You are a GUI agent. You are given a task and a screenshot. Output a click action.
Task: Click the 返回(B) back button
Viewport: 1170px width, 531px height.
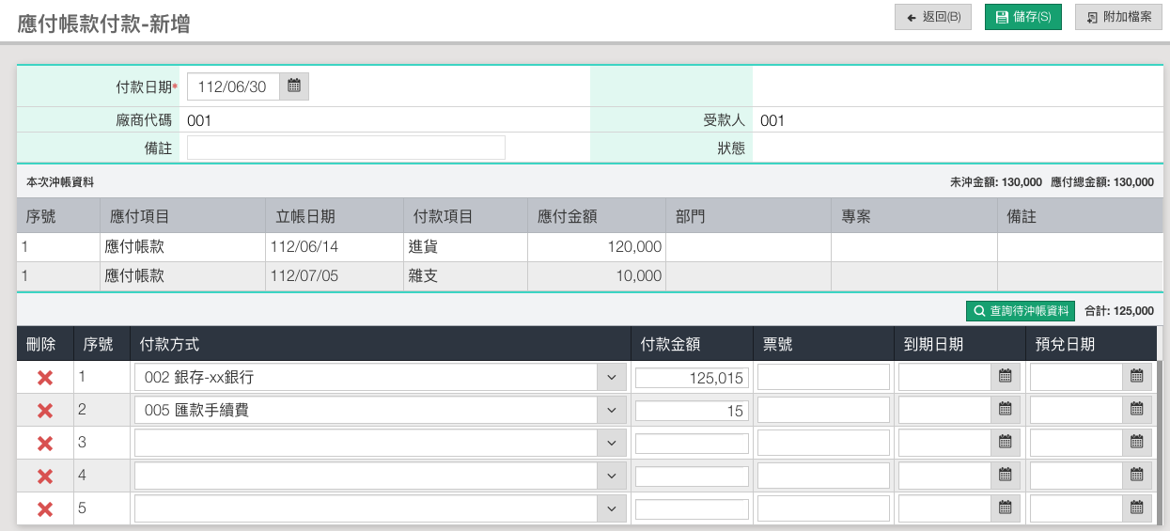(x=933, y=17)
